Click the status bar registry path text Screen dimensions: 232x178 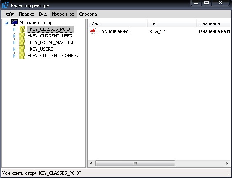(x=42, y=173)
